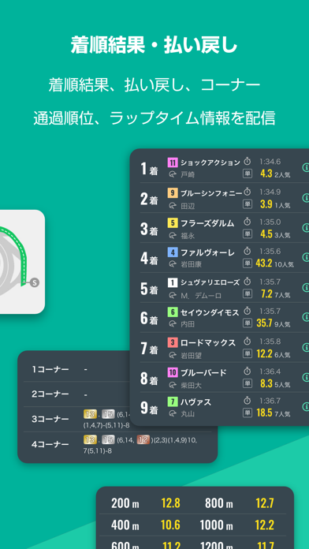The width and height of the screenshot is (309, 549).
Task: Click jockey helmet icon next to 丸山
Action: click(x=172, y=414)
